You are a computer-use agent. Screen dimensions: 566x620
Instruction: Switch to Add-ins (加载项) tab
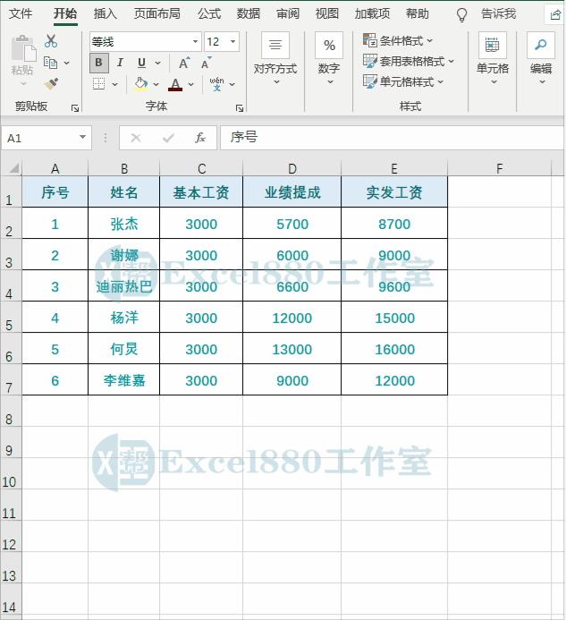coord(372,13)
